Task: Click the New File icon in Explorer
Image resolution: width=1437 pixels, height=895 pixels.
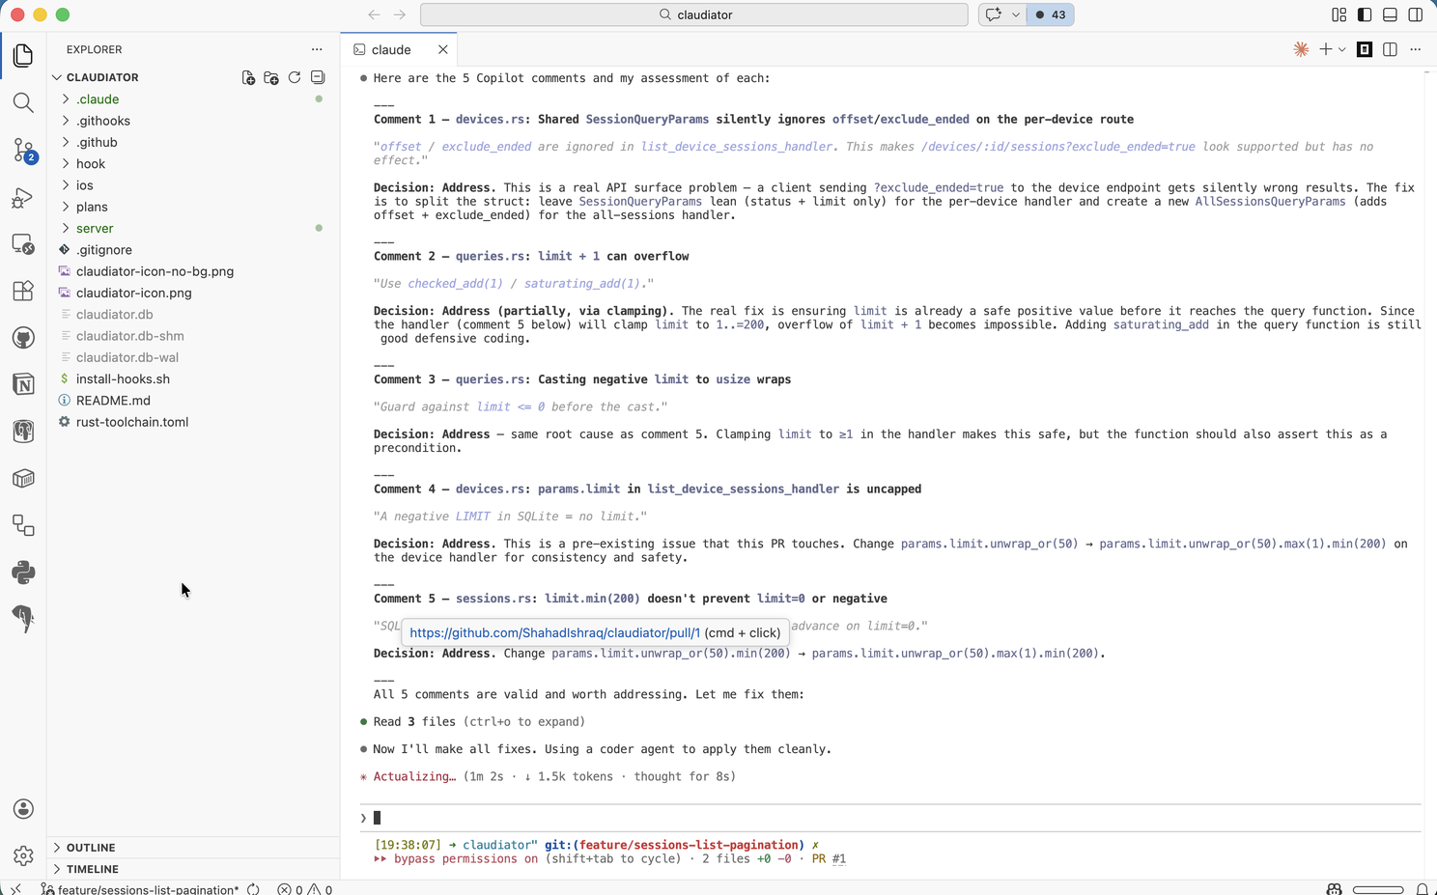Action: [248, 77]
